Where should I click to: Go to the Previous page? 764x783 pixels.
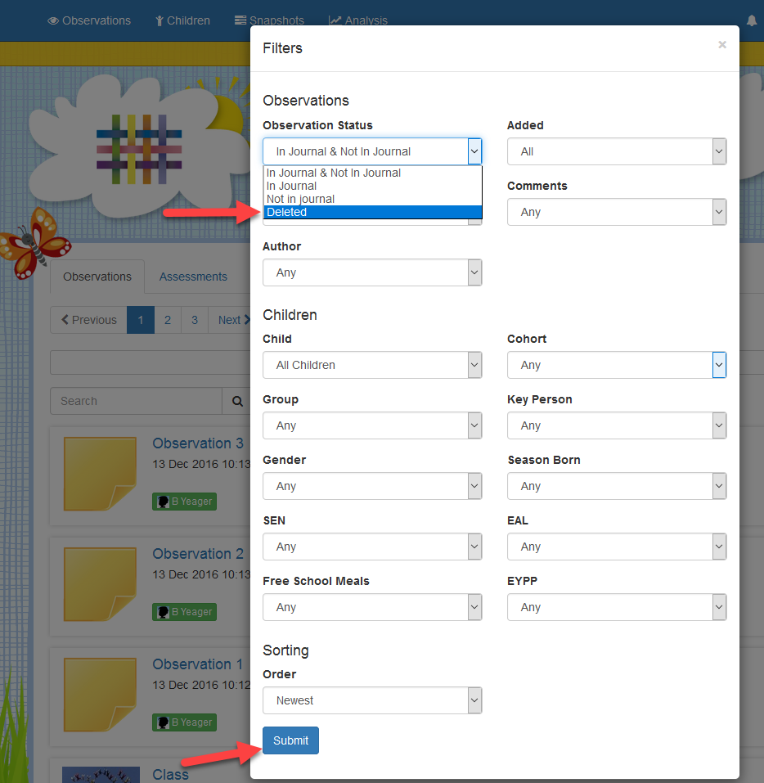[x=89, y=320]
